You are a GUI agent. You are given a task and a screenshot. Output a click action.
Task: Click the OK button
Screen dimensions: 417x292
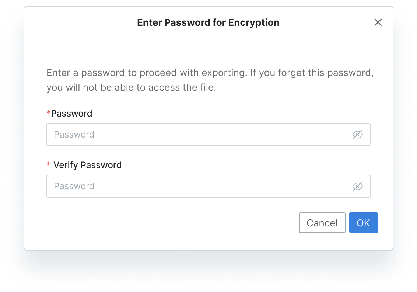point(363,223)
